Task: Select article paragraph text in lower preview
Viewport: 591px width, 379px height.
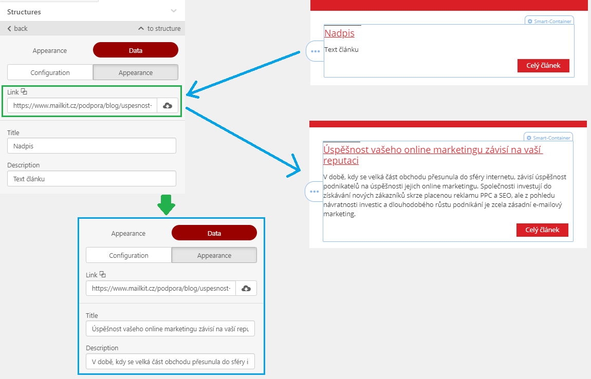Action: [445, 195]
